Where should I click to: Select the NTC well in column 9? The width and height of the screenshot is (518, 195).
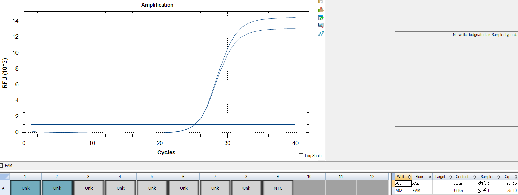click(278, 188)
